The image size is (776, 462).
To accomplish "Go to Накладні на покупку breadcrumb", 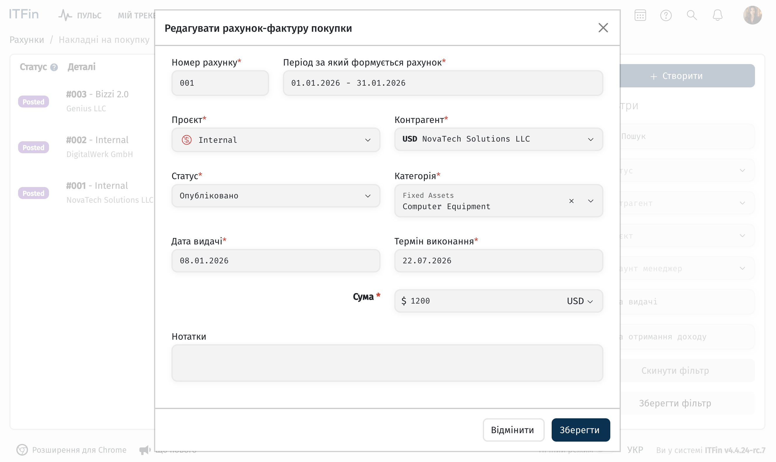I will [x=104, y=40].
